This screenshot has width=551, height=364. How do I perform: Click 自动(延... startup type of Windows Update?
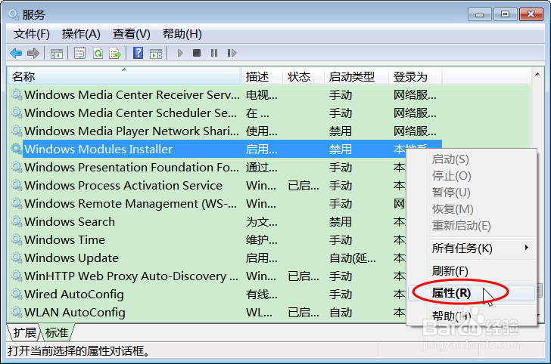pos(353,258)
